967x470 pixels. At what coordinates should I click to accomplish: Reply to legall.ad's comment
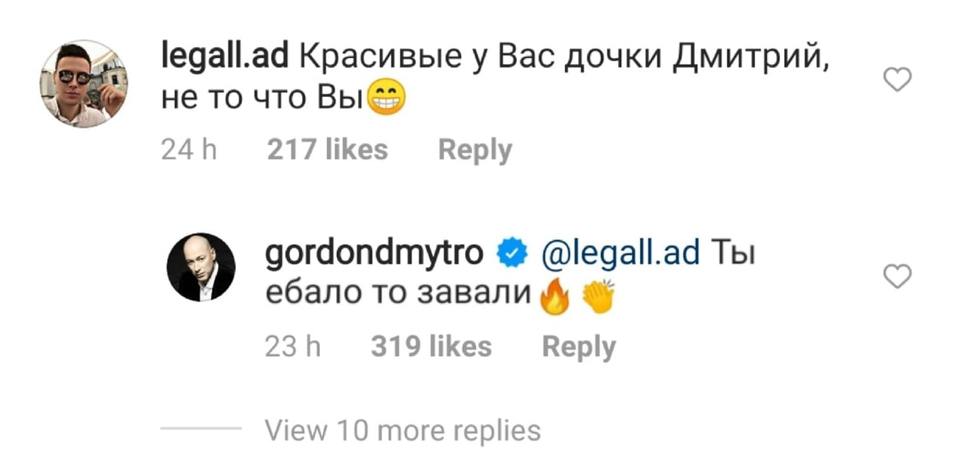(x=474, y=150)
